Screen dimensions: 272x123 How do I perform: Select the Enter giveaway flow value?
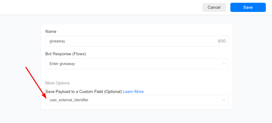[x=62, y=64]
